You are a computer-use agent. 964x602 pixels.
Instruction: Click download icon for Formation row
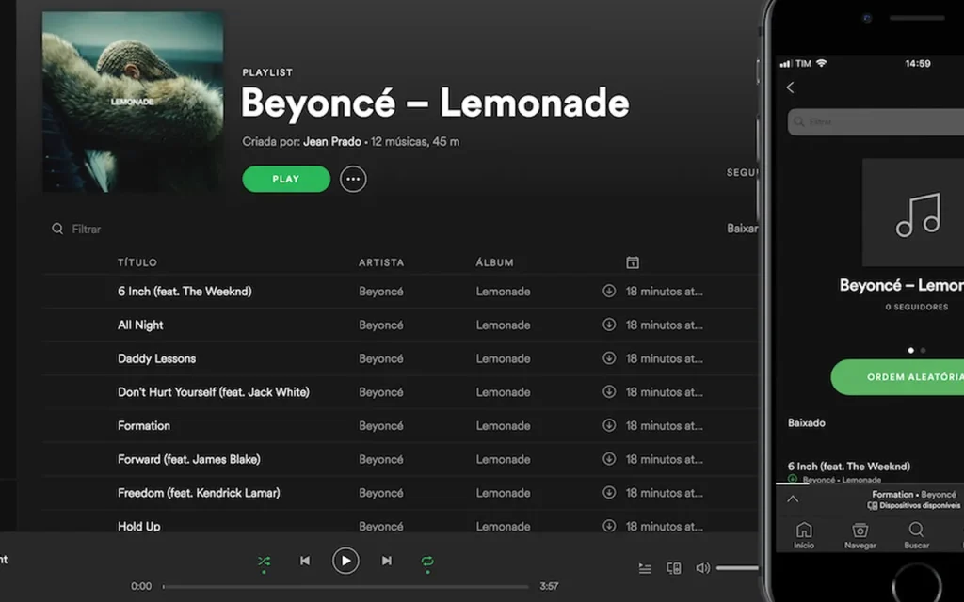pyautogui.click(x=609, y=425)
